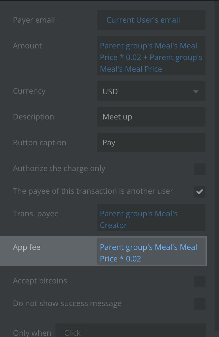Screen dimensions: 219x337
Task: Uncheck payee is another user checkbox
Action: tap(199, 191)
